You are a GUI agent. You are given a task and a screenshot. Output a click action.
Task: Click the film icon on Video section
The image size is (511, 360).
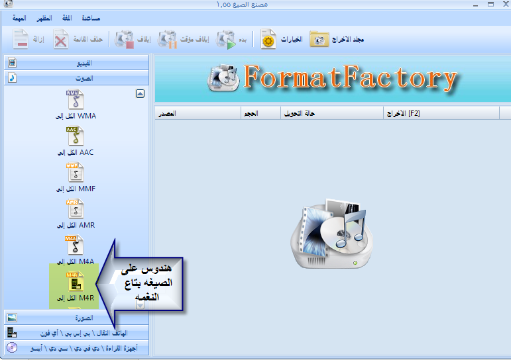click(12, 62)
